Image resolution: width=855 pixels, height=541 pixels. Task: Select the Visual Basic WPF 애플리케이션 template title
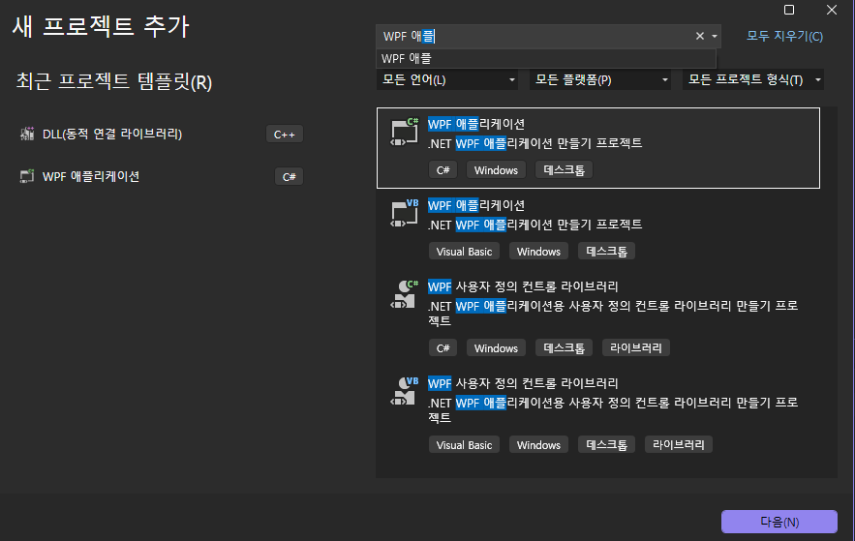click(x=476, y=205)
